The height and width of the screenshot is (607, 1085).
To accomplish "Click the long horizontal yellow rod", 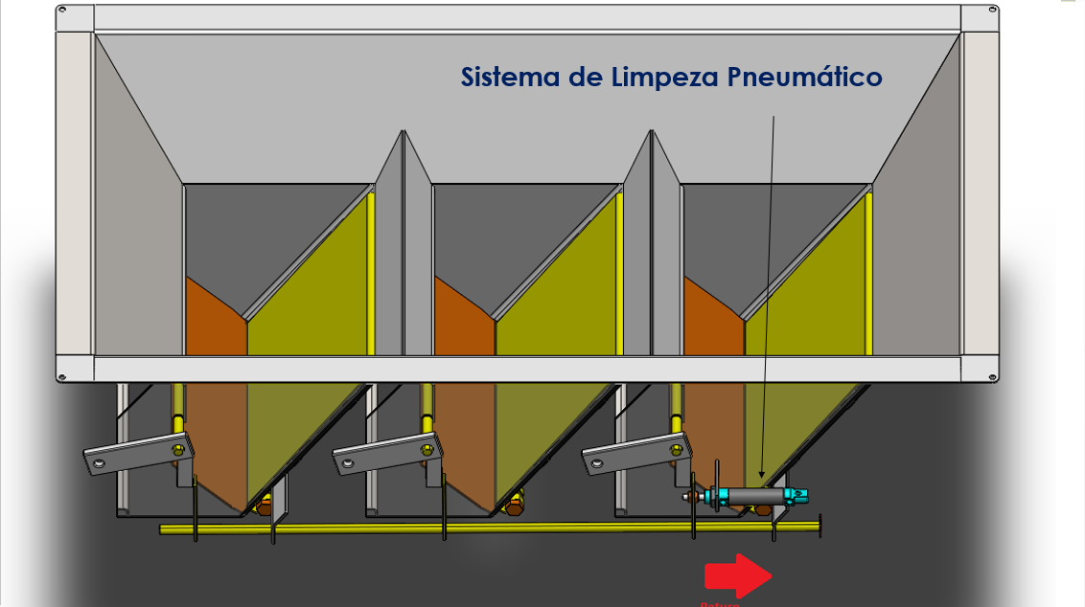I will coord(479,528).
